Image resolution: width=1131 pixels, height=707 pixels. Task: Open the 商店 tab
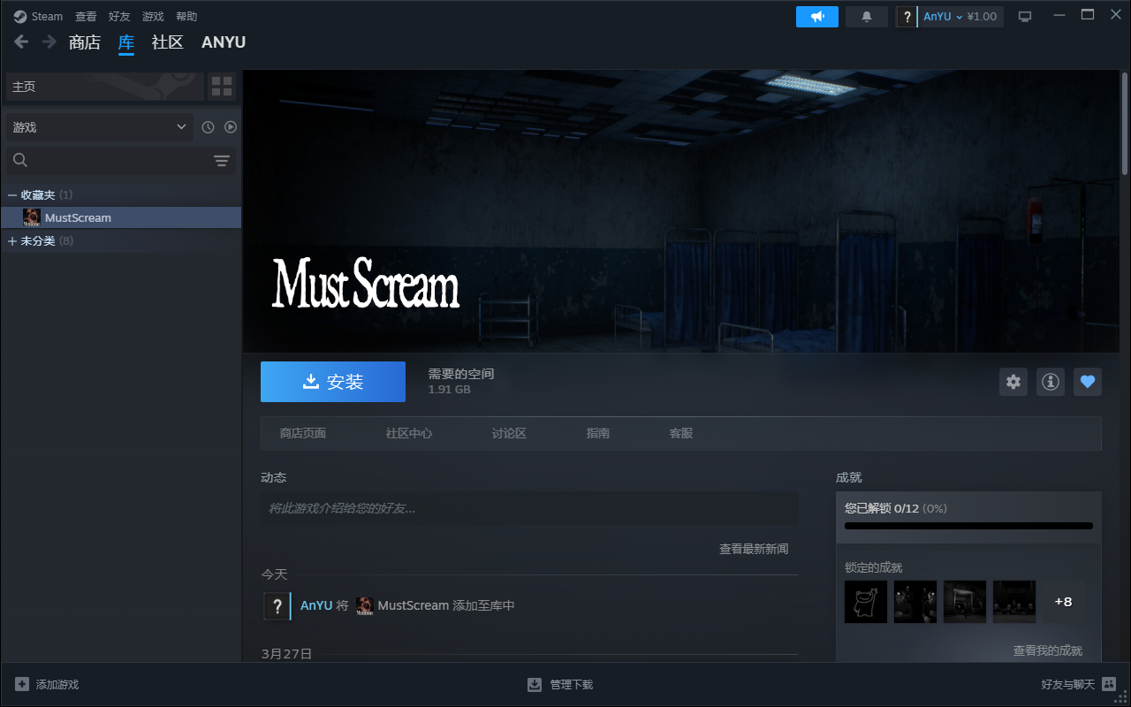point(85,42)
